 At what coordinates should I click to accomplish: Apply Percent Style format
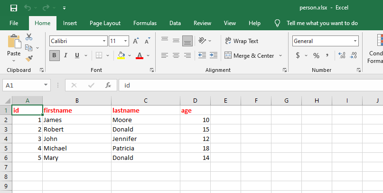(x=316, y=56)
